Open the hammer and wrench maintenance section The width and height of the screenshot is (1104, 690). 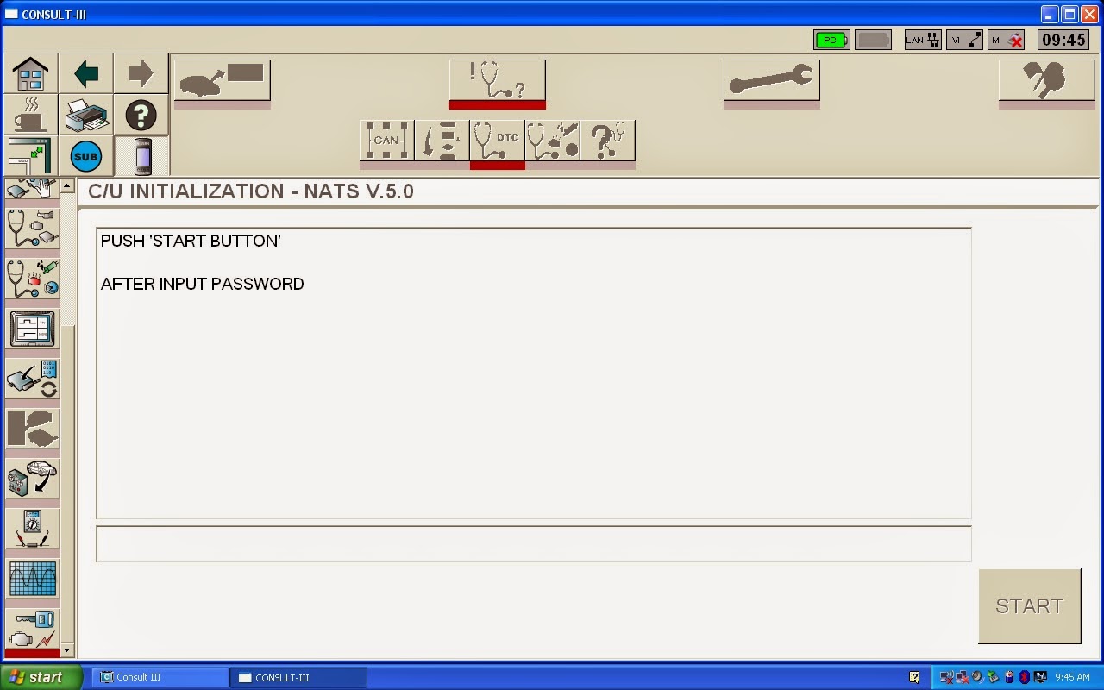[x=1046, y=82]
